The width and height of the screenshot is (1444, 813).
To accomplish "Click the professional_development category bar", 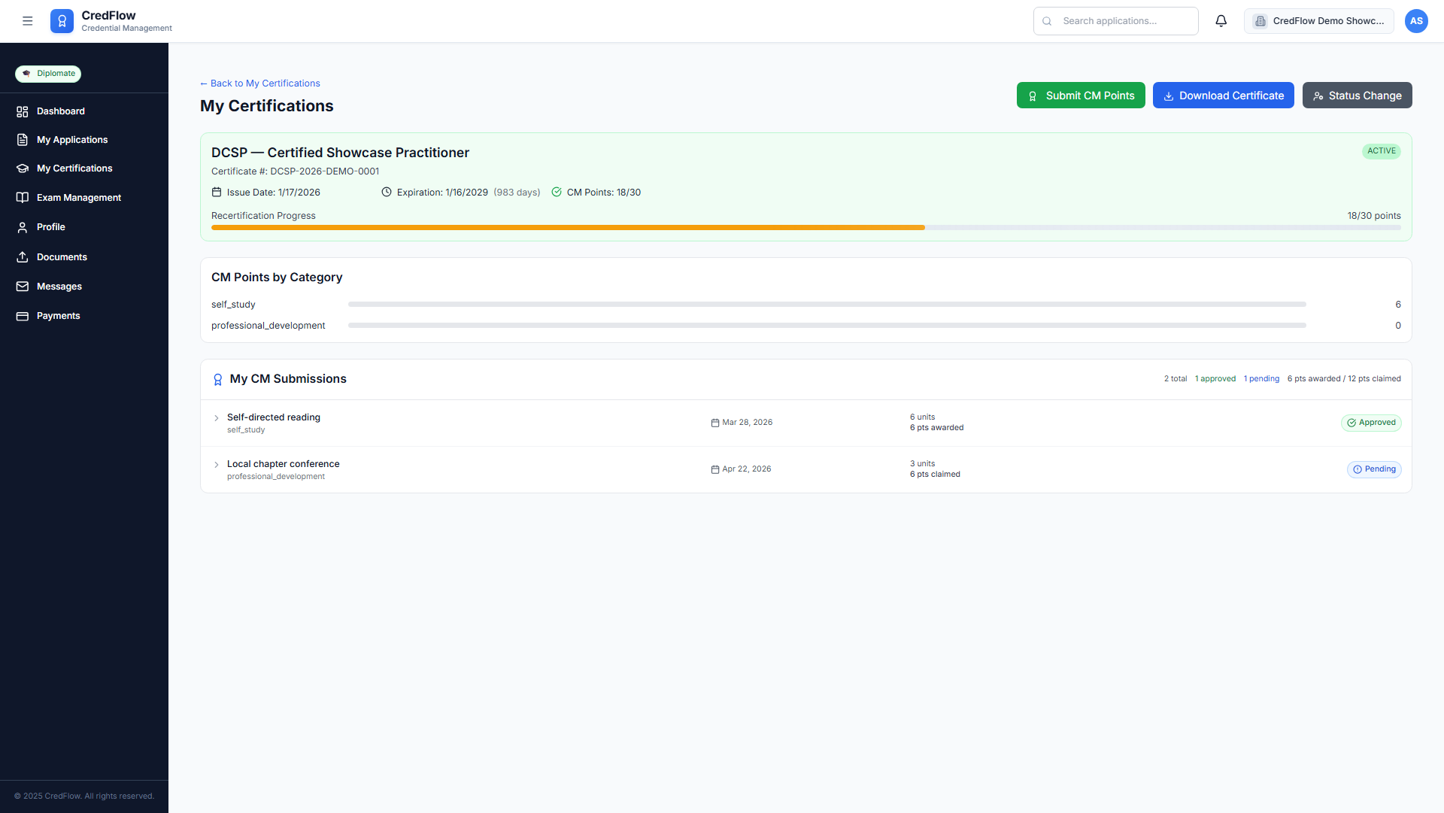I will [x=827, y=326].
